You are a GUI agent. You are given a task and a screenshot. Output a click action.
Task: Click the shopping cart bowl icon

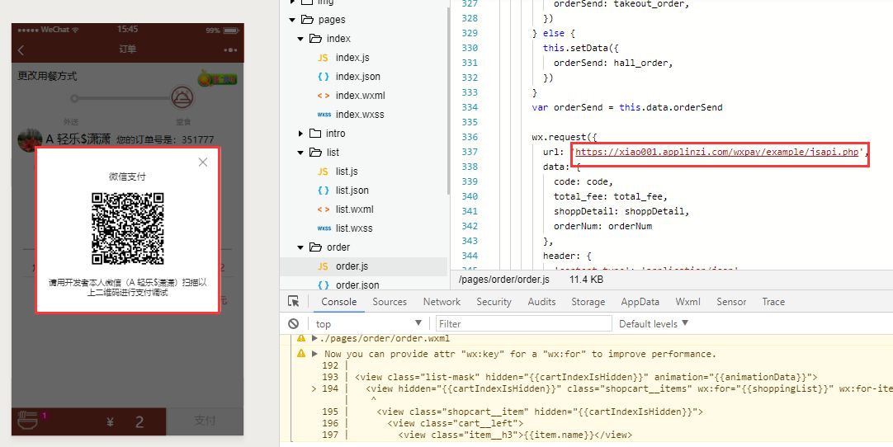[x=27, y=421]
